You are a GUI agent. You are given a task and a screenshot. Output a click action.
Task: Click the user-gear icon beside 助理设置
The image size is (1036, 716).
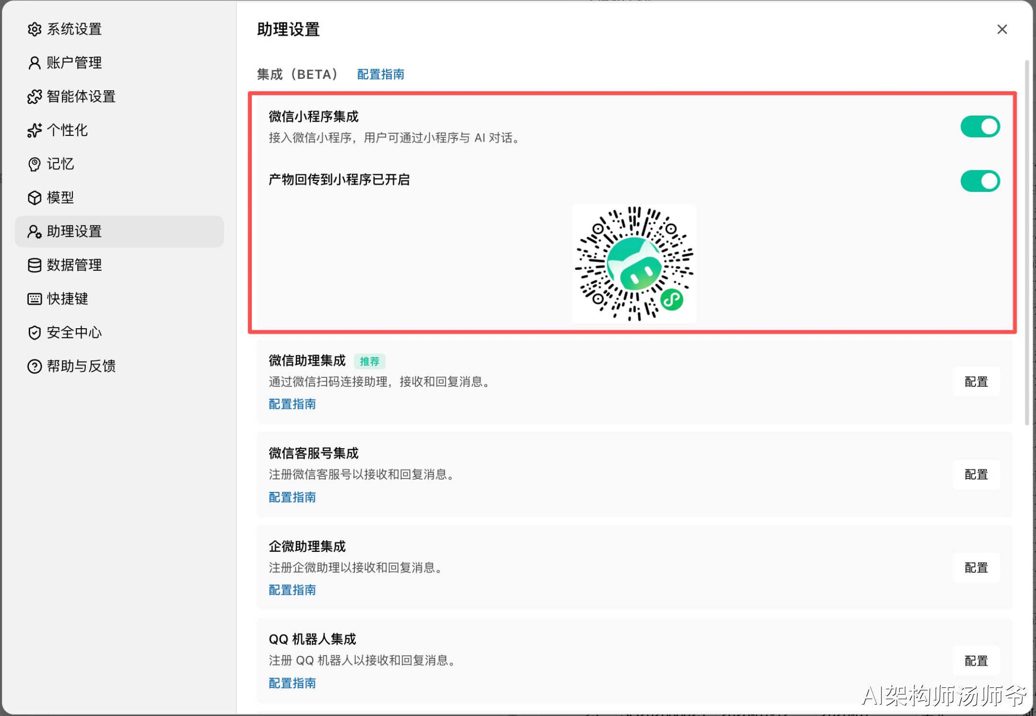[35, 231]
